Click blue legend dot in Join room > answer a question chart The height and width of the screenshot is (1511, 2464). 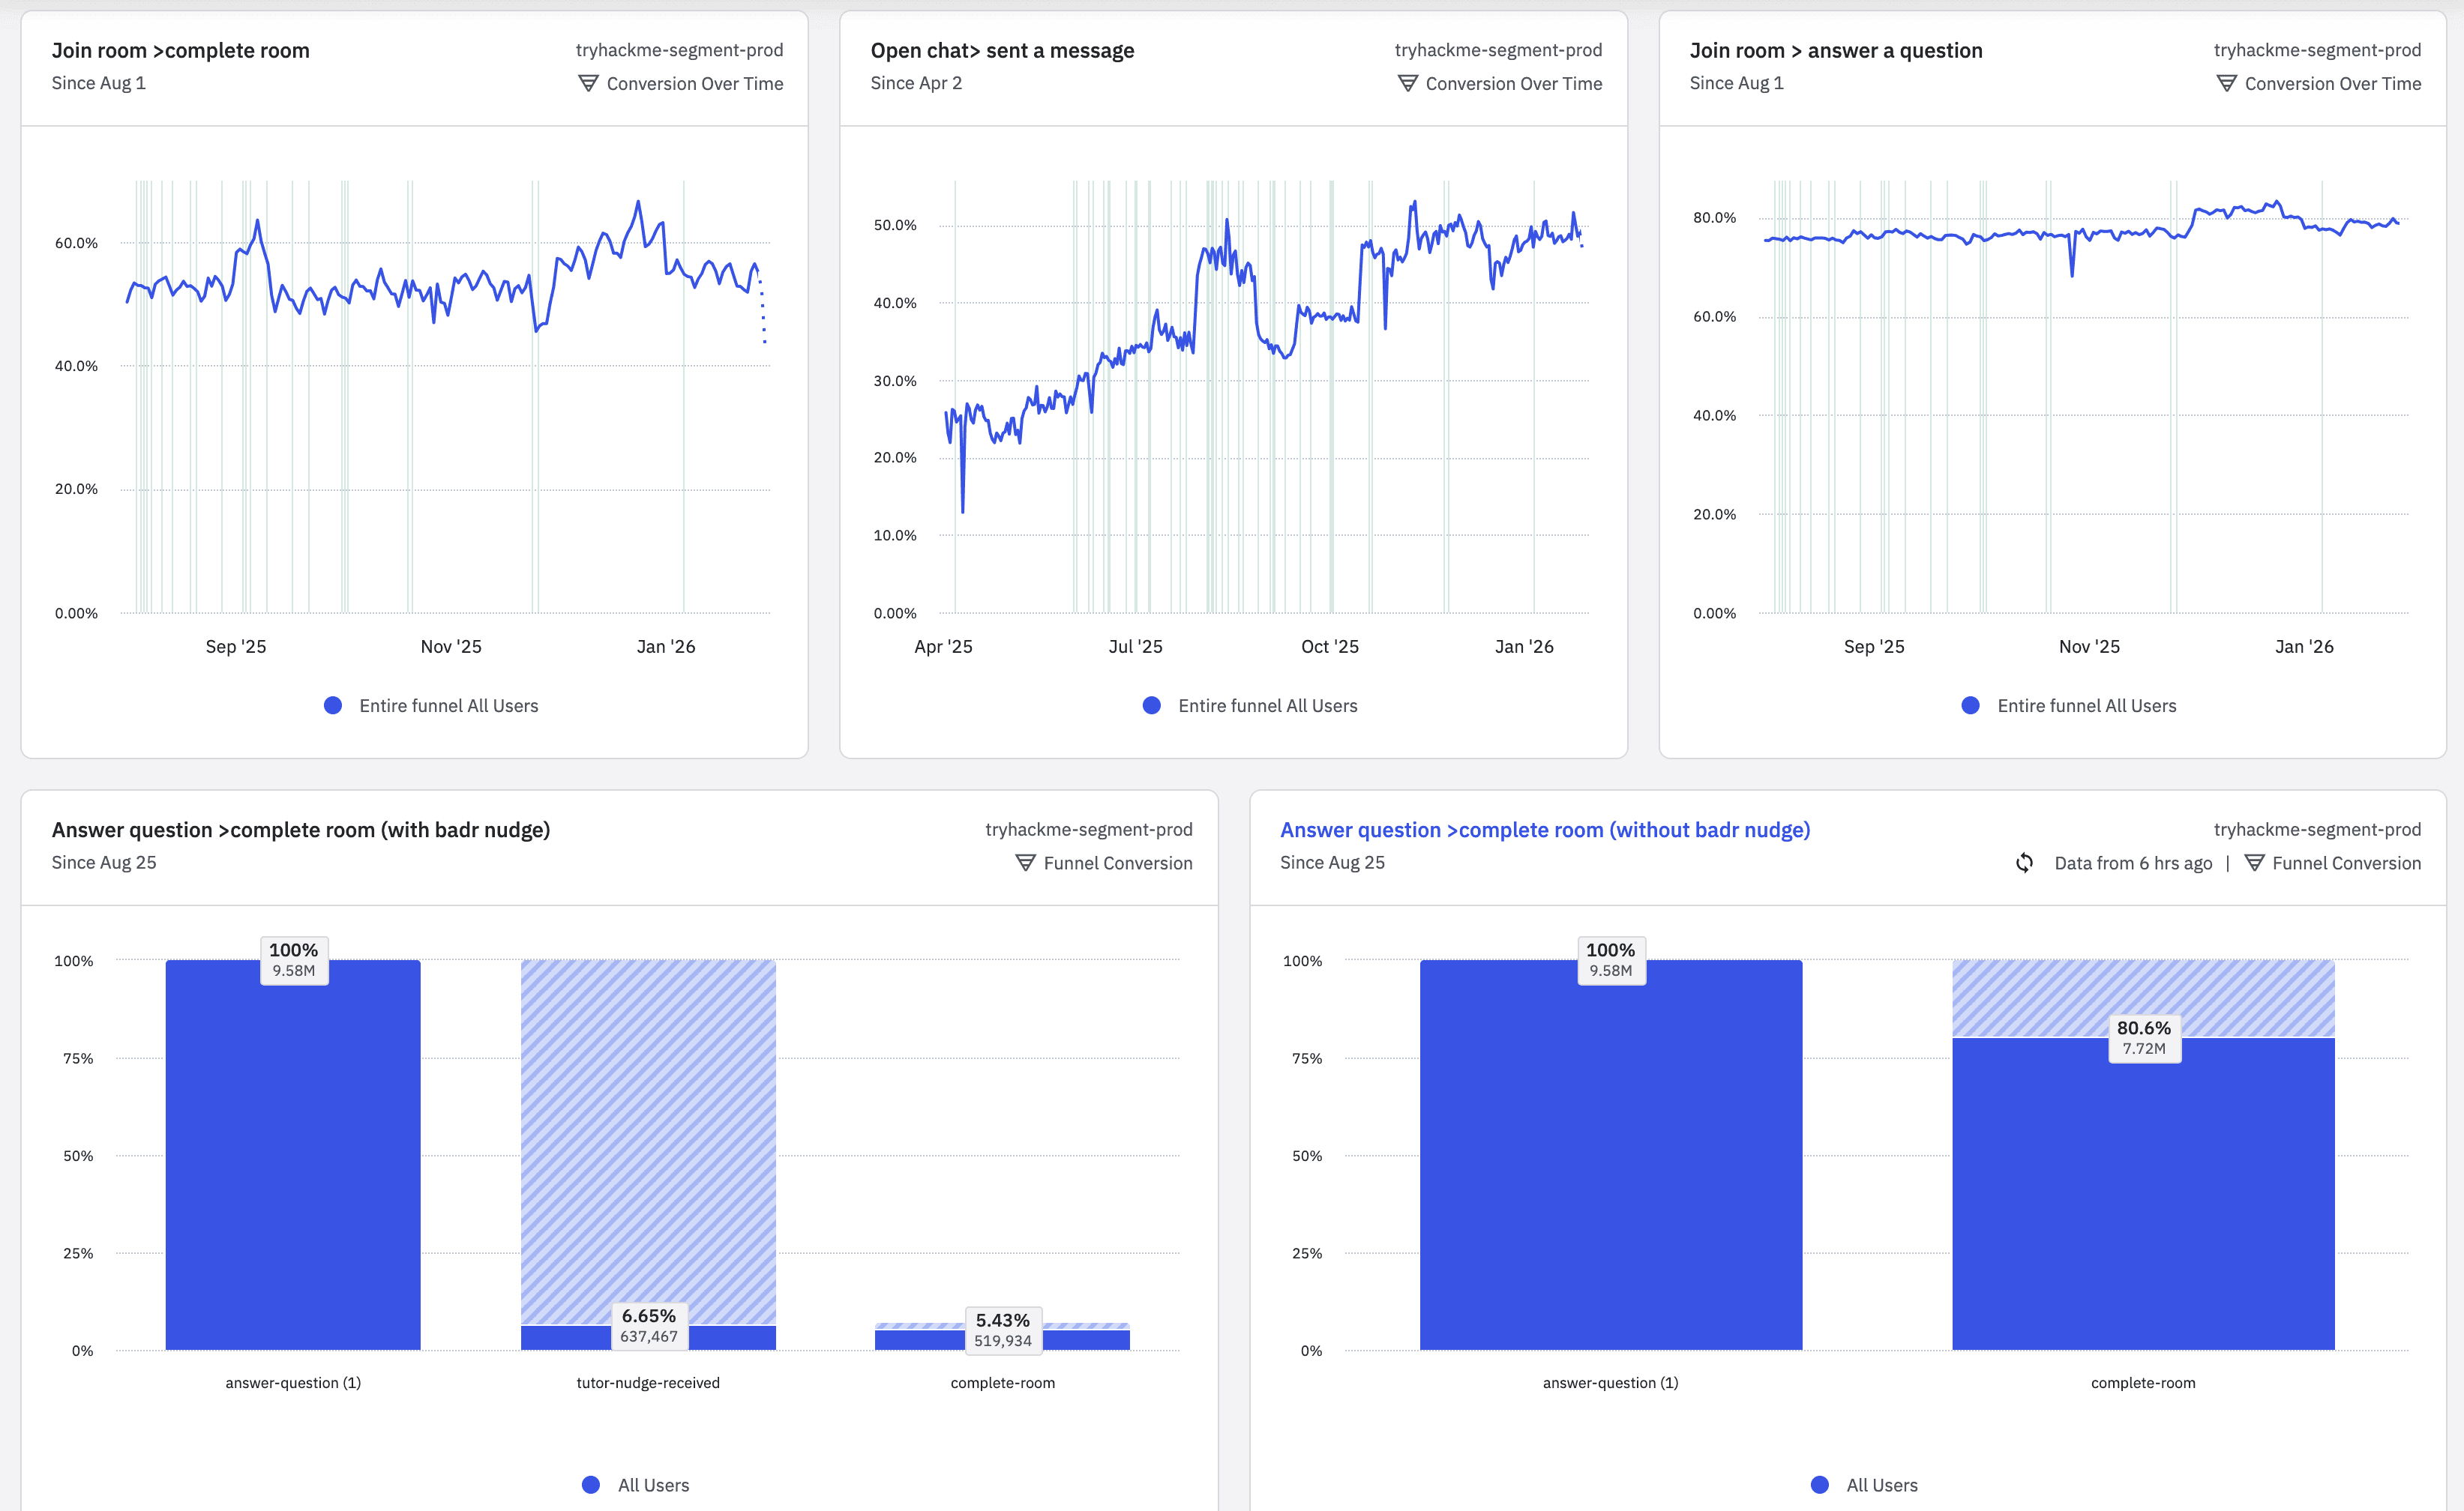[1970, 705]
